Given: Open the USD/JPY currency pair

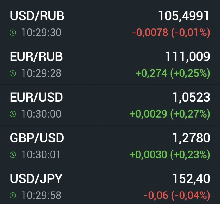Looking at the screenshot, I should click(36, 179).
